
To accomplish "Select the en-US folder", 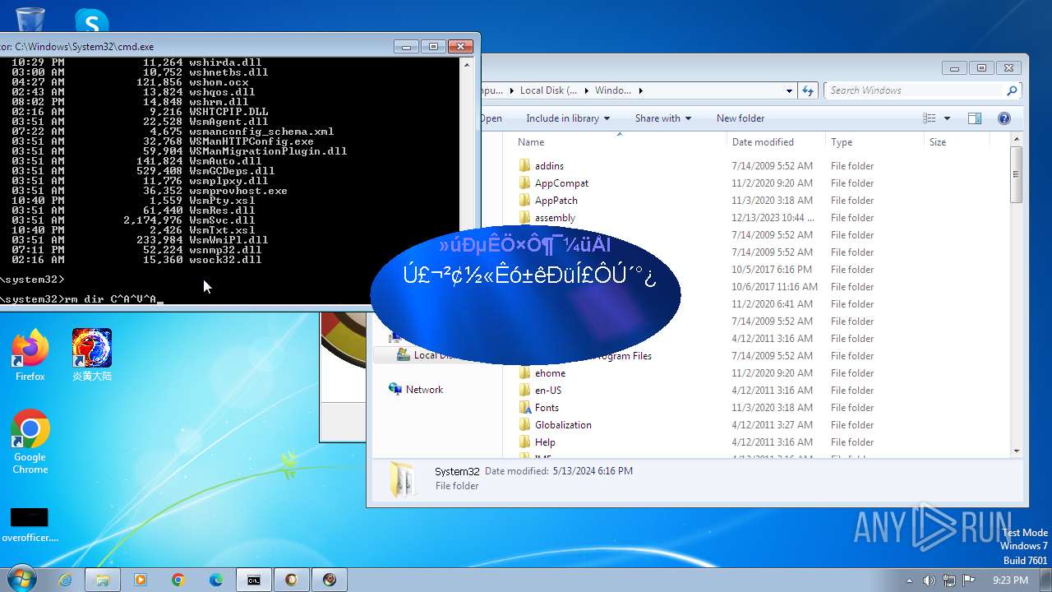I will click(547, 391).
